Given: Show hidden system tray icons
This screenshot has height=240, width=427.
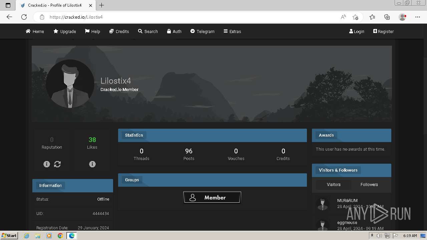Looking at the screenshot, I should [x=372, y=236].
